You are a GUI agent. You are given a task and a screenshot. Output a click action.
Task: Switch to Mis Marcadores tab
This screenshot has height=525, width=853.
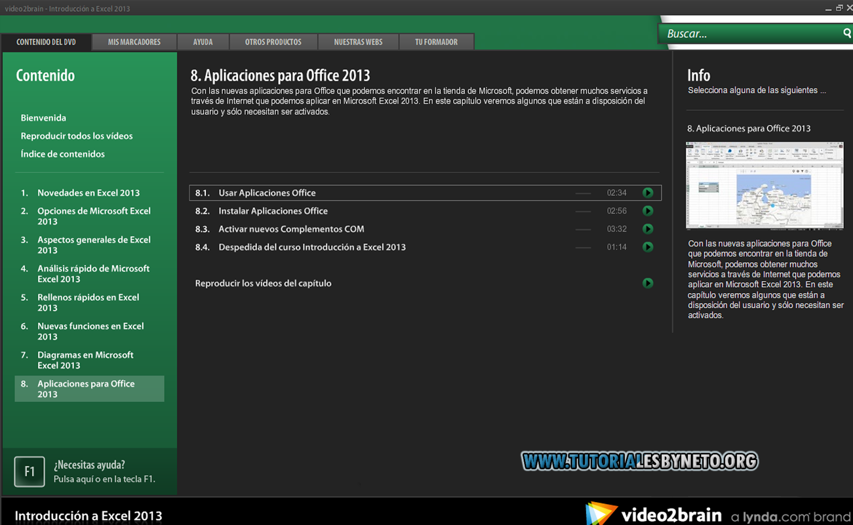pos(134,42)
